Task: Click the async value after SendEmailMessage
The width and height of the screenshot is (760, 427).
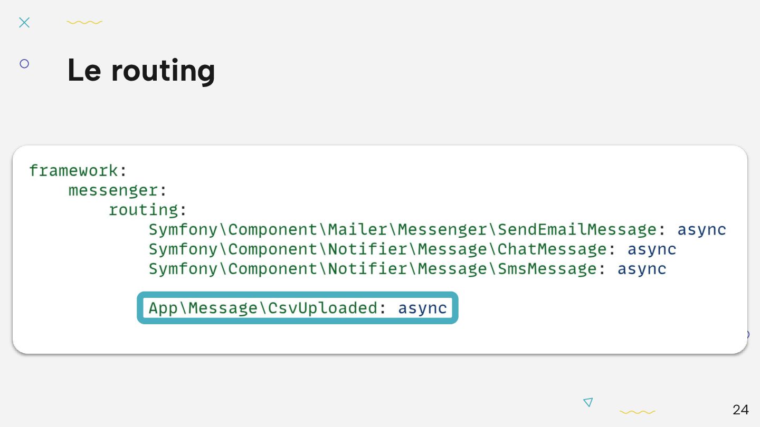Action: [701, 230]
